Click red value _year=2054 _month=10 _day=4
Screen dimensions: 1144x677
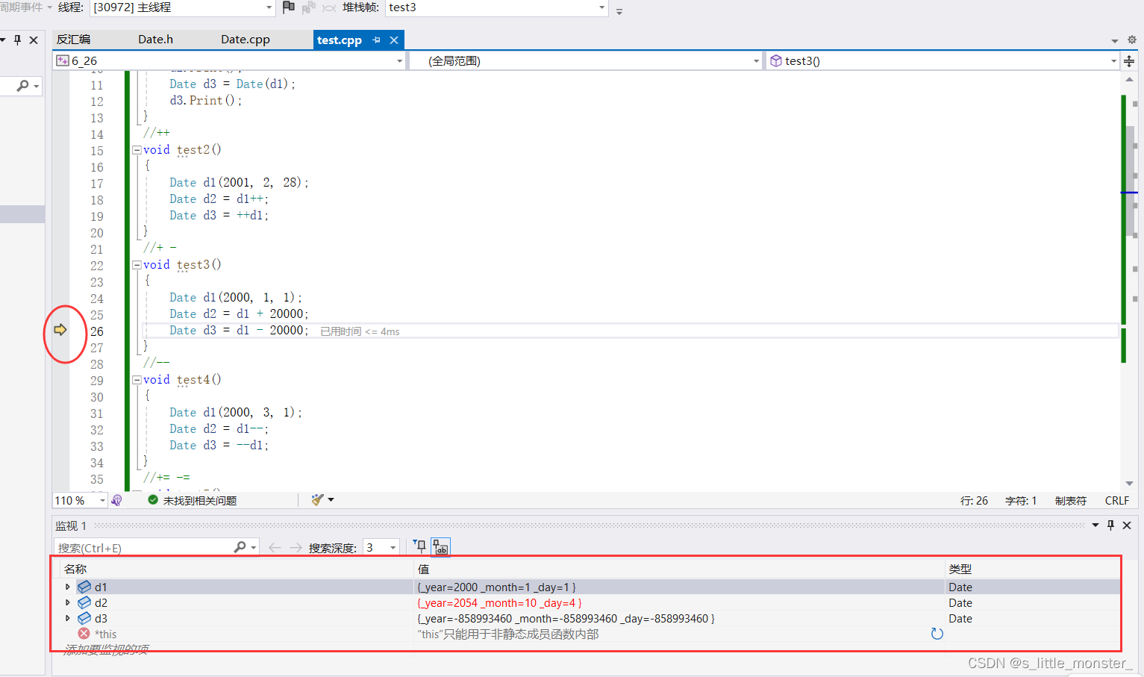[x=499, y=603]
